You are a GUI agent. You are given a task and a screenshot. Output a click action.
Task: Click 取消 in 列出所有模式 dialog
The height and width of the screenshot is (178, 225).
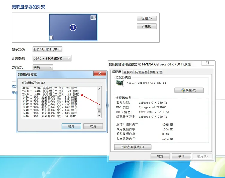tap(93, 126)
